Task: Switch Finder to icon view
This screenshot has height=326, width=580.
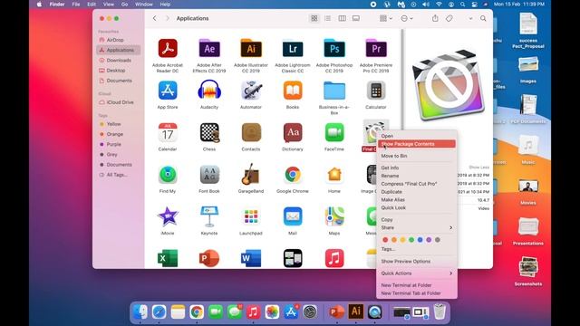Action: pyautogui.click(x=314, y=18)
